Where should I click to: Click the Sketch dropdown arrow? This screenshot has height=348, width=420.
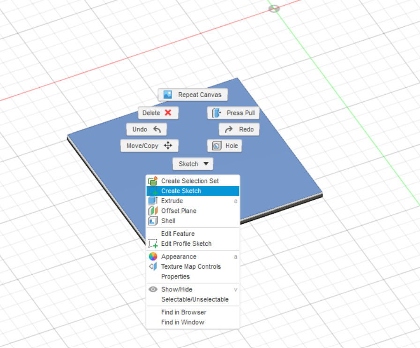point(206,164)
